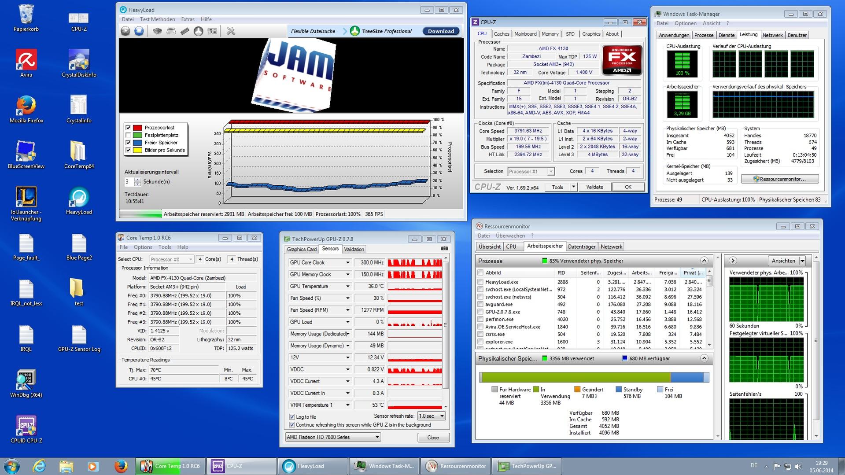The height and width of the screenshot is (475, 845).
Task: Open Test Methoden menu in HeavyLoad
Action: pos(157,19)
